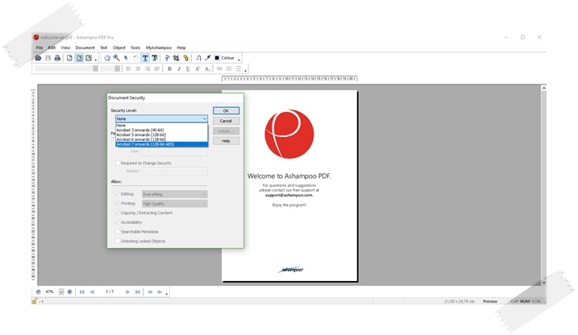The image size is (578, 335).
Task: Select the Crop tool icon
Action: (177, 58)
